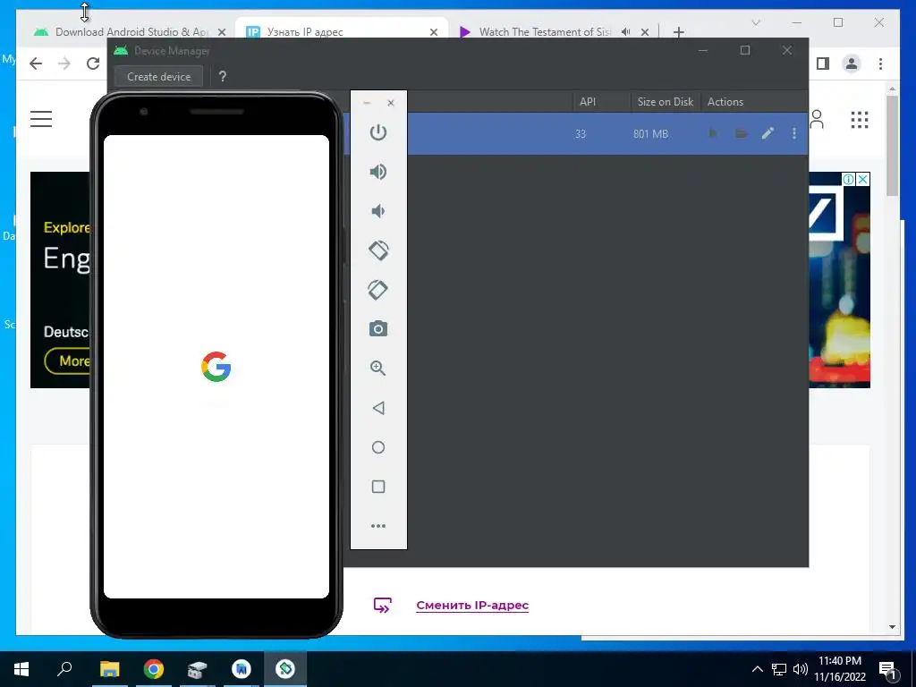Screen dimensions: 916x687
Task: Launch the virtual device play icon
Action: click(x=713, y=133)
